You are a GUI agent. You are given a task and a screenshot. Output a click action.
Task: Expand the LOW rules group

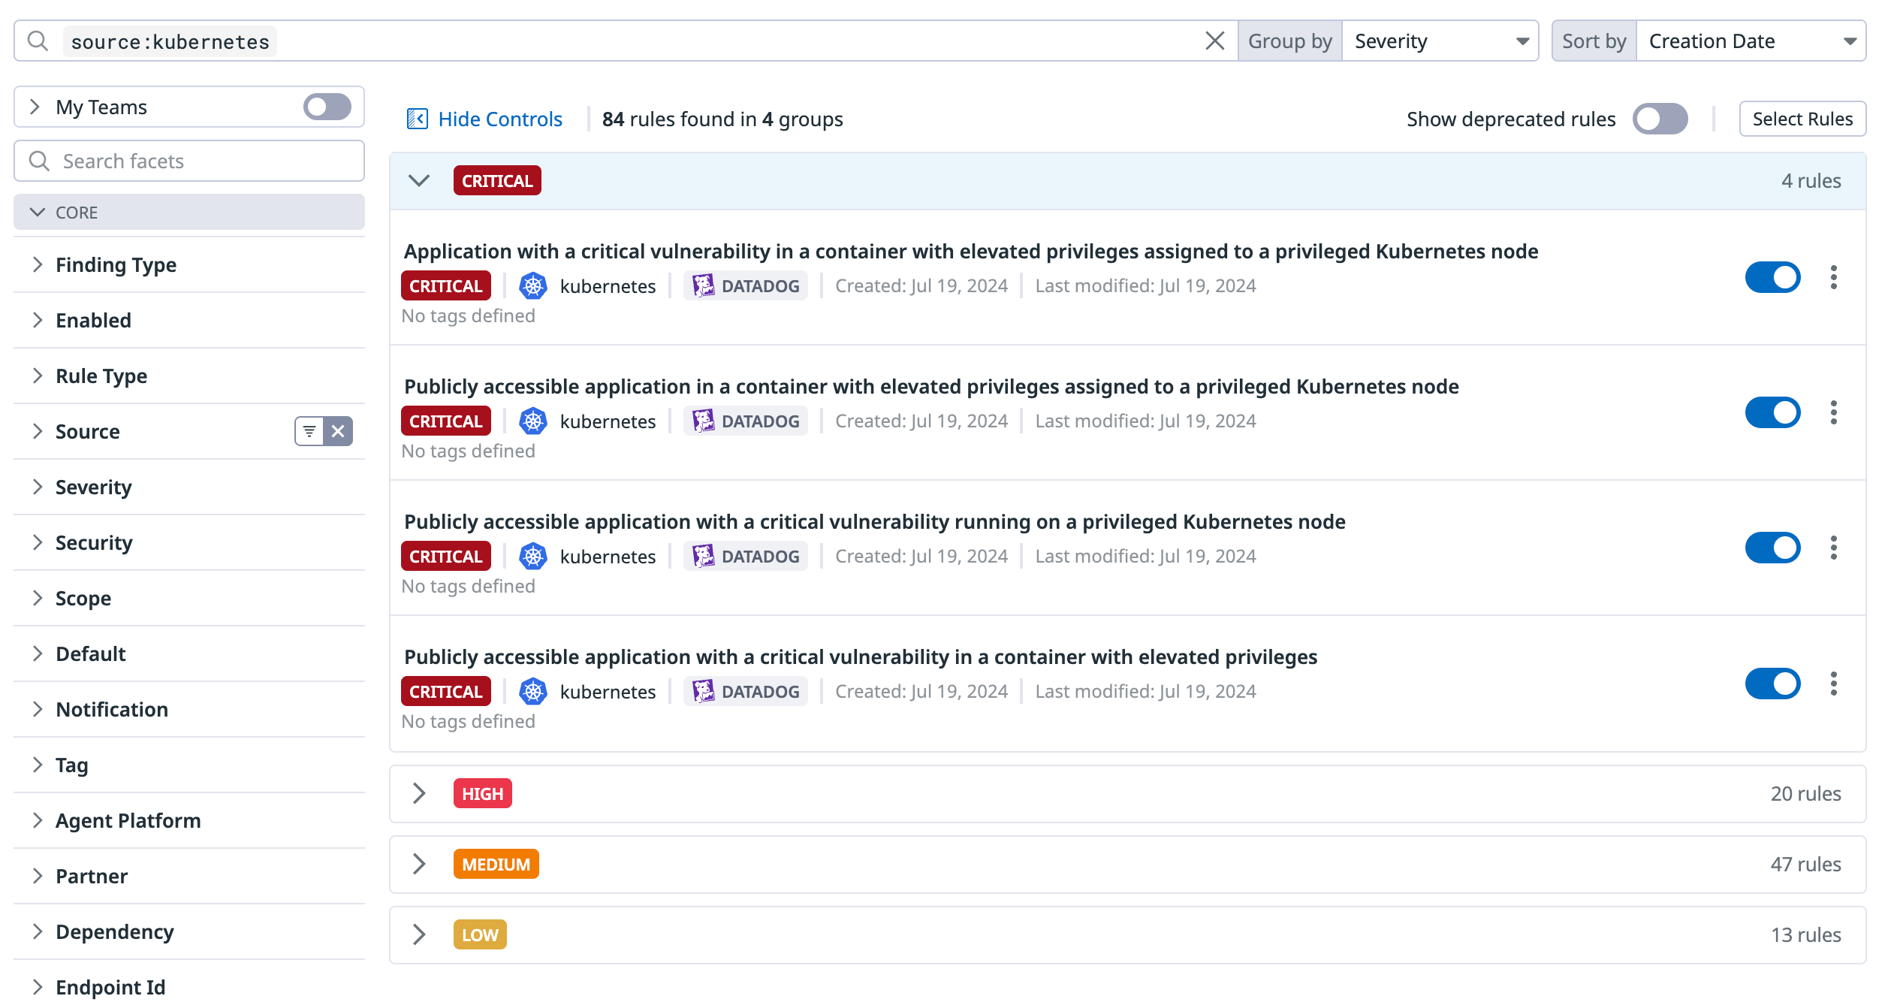(419, 934)
